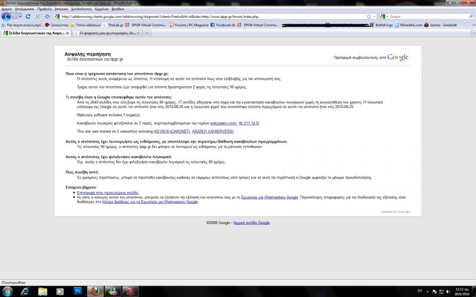Open the list all tabs dropdown
The image size is (476, 297).
(x=473, y=33)
